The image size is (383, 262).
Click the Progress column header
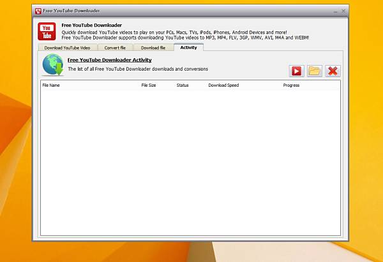click(x=291, y=85)
